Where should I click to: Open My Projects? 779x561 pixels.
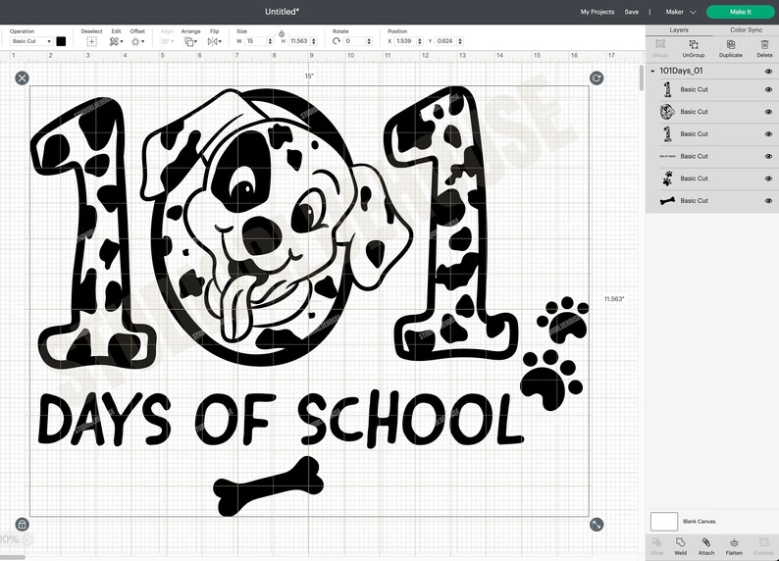coord(597,12)
